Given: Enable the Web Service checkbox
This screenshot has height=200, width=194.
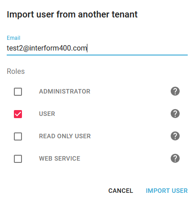Looking at the screenshot, I should (x=18, y=159).
